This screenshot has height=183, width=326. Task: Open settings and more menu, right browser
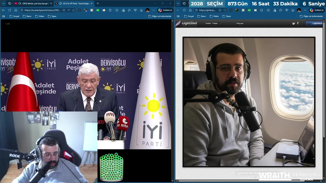click(305, 10)
